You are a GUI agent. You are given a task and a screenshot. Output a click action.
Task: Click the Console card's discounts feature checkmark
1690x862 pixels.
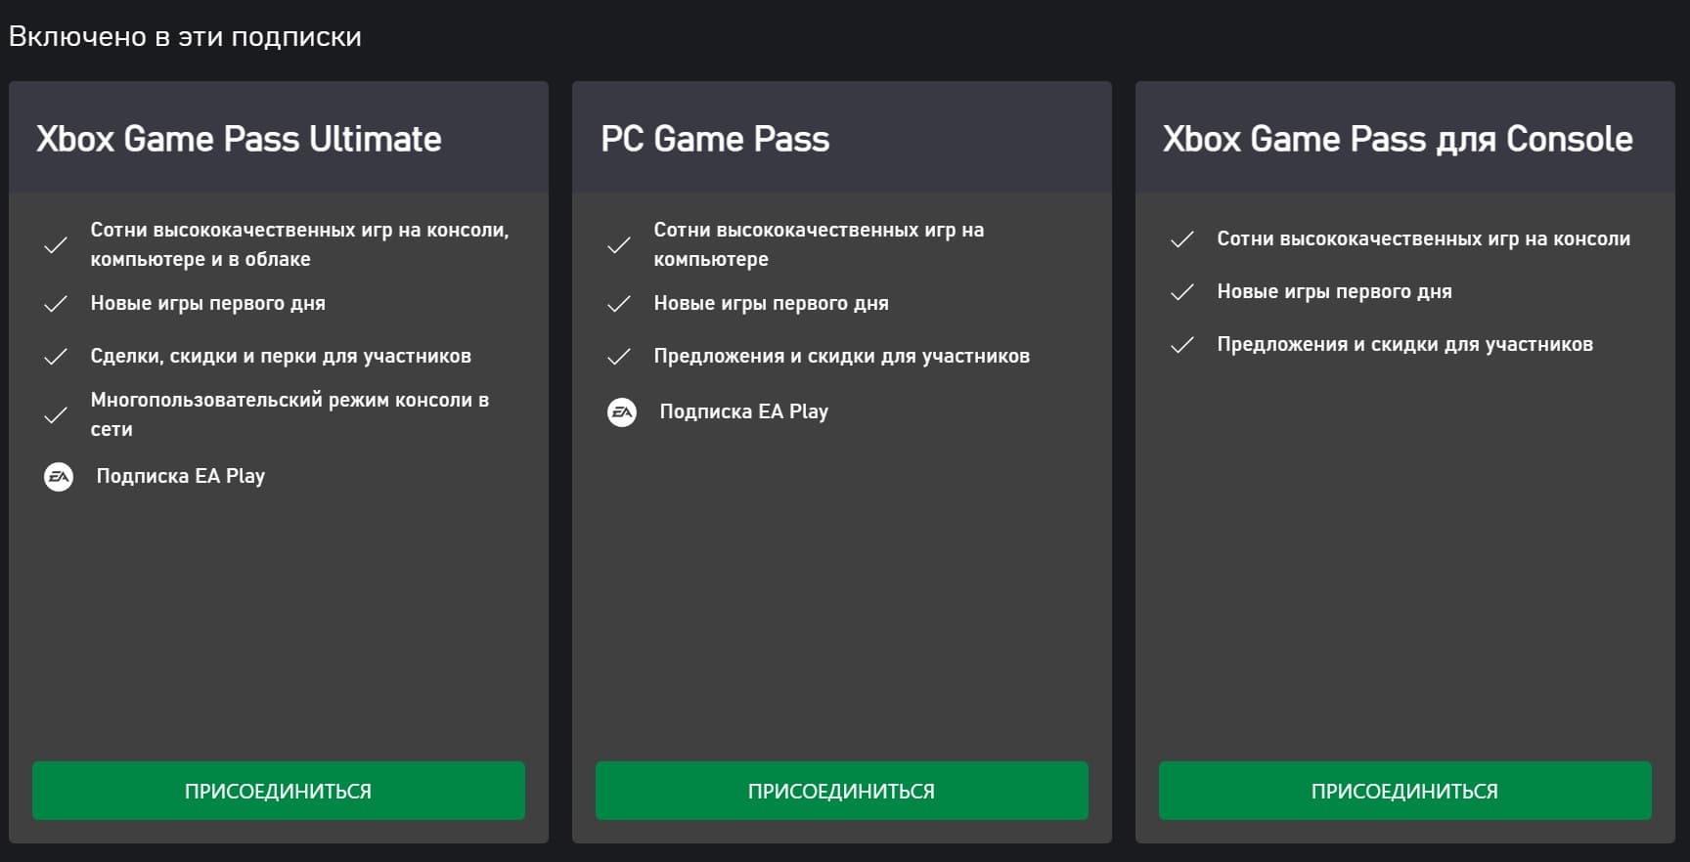[1182, 345]
